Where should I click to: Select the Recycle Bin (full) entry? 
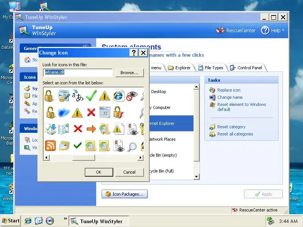pyautogui.click(x=171, y=171)
